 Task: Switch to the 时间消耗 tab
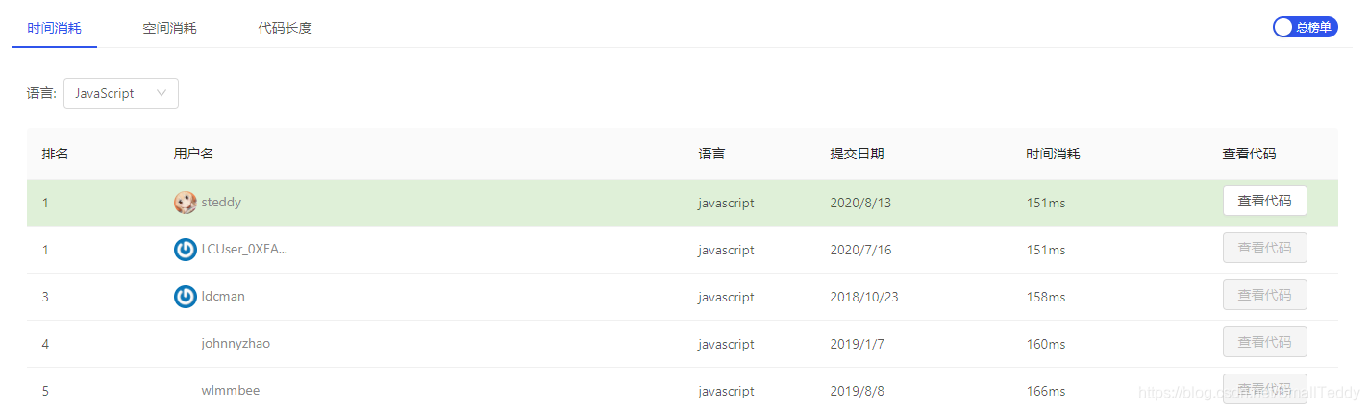point(54,28)
